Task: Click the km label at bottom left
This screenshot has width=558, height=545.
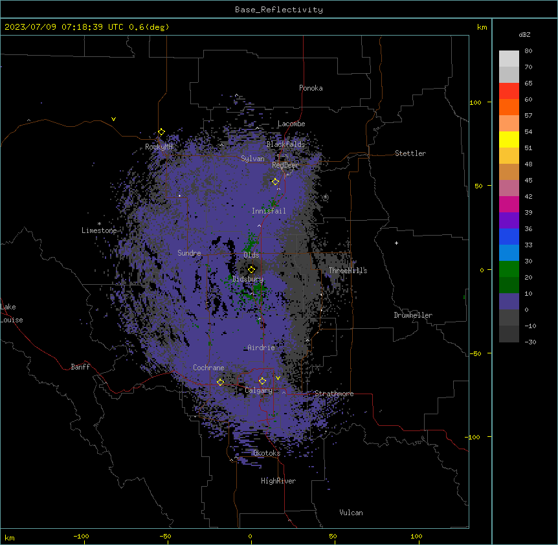Action: [10, 537]
